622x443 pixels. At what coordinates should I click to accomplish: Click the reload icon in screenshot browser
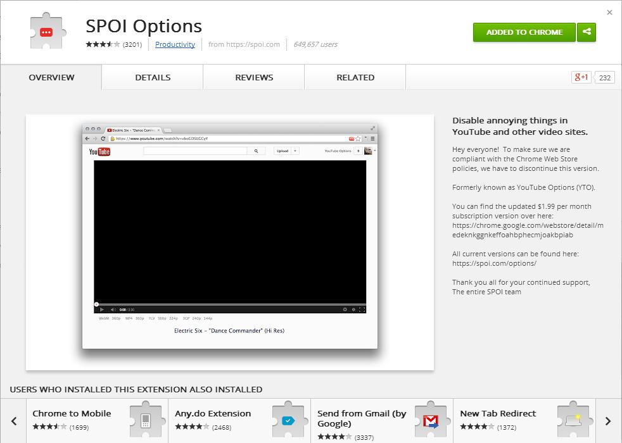pyautogui.click(x=103, y=139)
